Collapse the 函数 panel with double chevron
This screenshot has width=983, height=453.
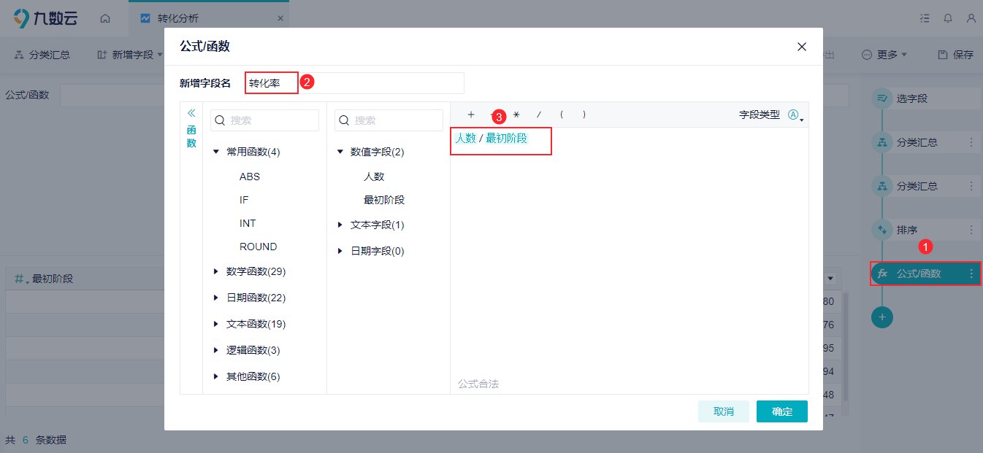191,113
